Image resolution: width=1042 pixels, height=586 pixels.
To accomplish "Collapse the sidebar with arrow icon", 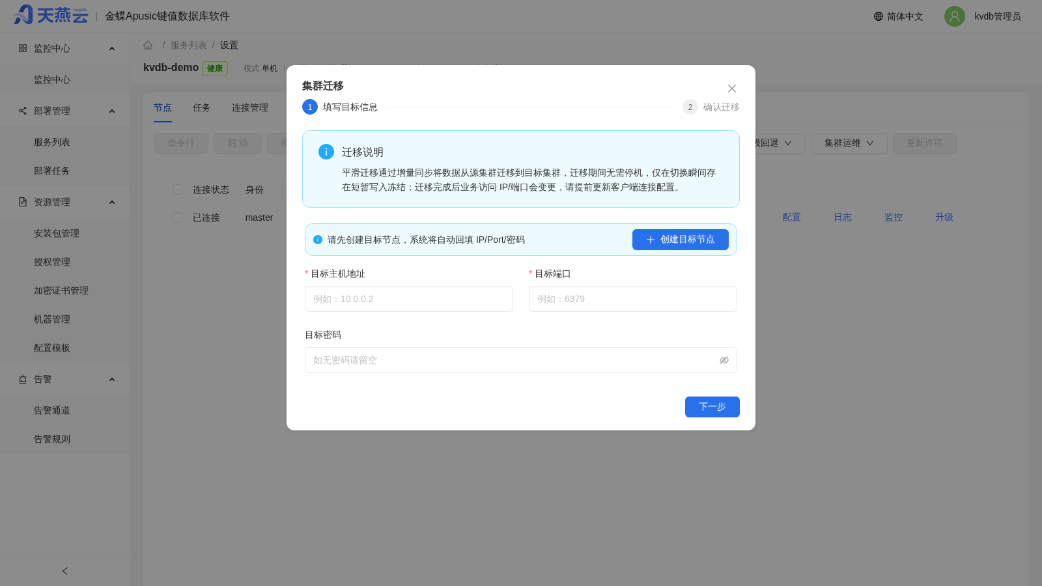I will pos(65,571).
